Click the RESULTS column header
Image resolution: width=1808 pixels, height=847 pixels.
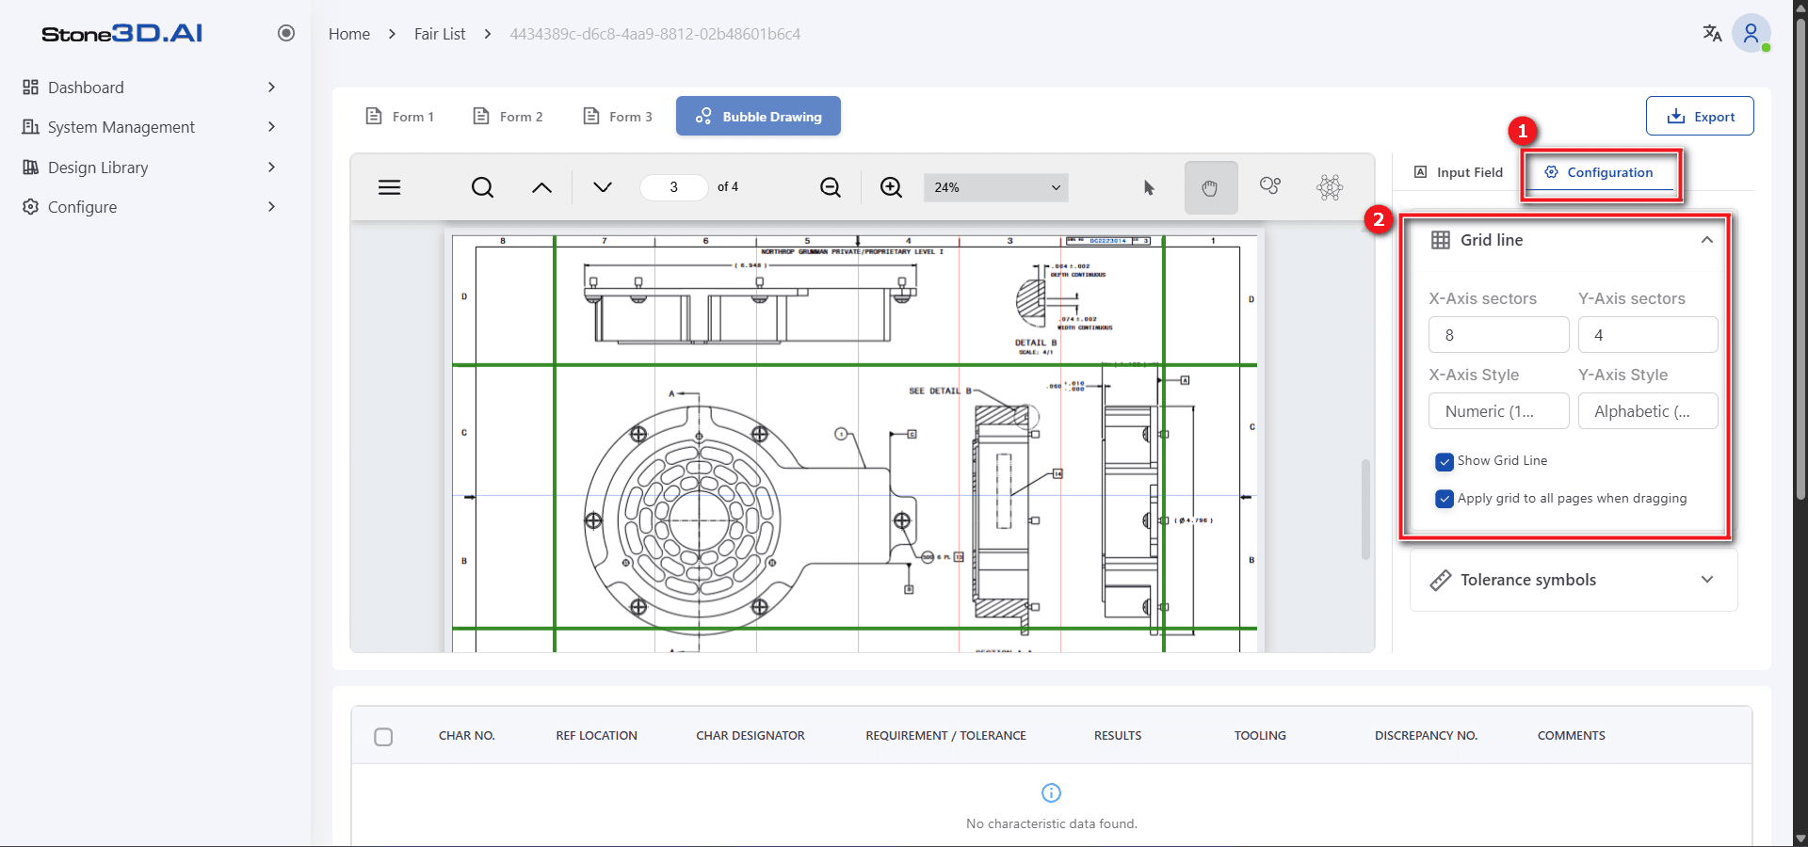click(x=1117, y=736)
